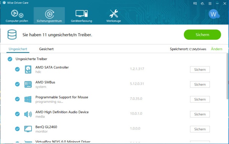Click the W user account avatar

pyautogui.click(x=214, y=14)
